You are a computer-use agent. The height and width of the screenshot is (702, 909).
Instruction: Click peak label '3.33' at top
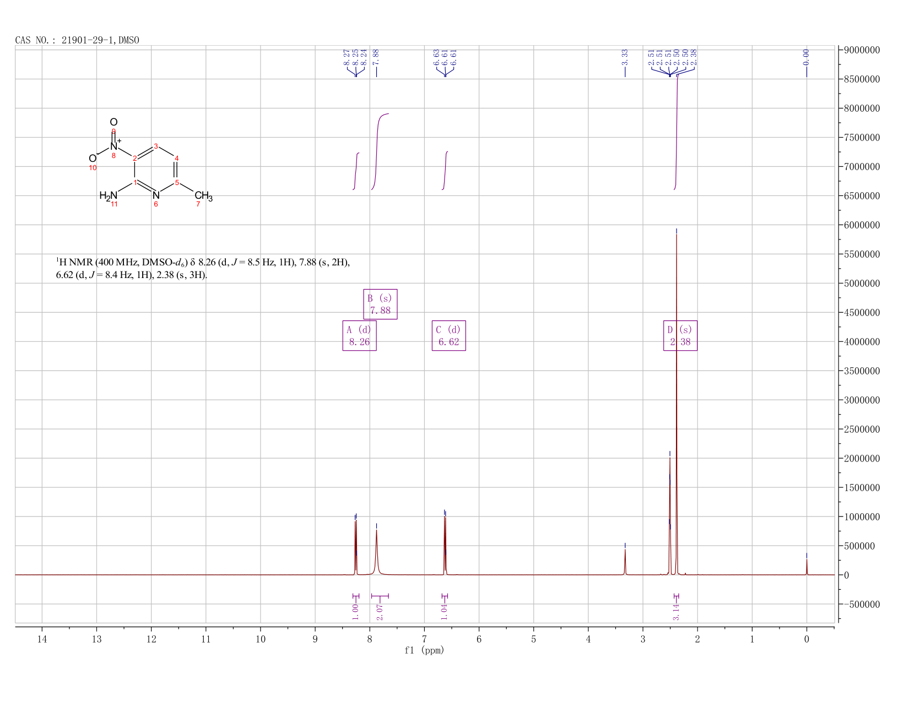(x=625, y=57)
